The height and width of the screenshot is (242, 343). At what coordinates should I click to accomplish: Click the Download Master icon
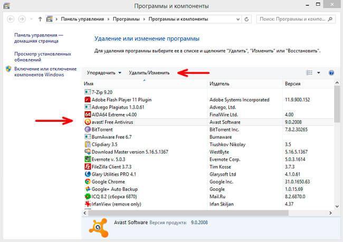(88, 152)
